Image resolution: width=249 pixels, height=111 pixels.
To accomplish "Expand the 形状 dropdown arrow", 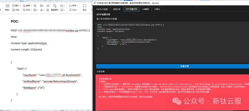I will [31, 10].
